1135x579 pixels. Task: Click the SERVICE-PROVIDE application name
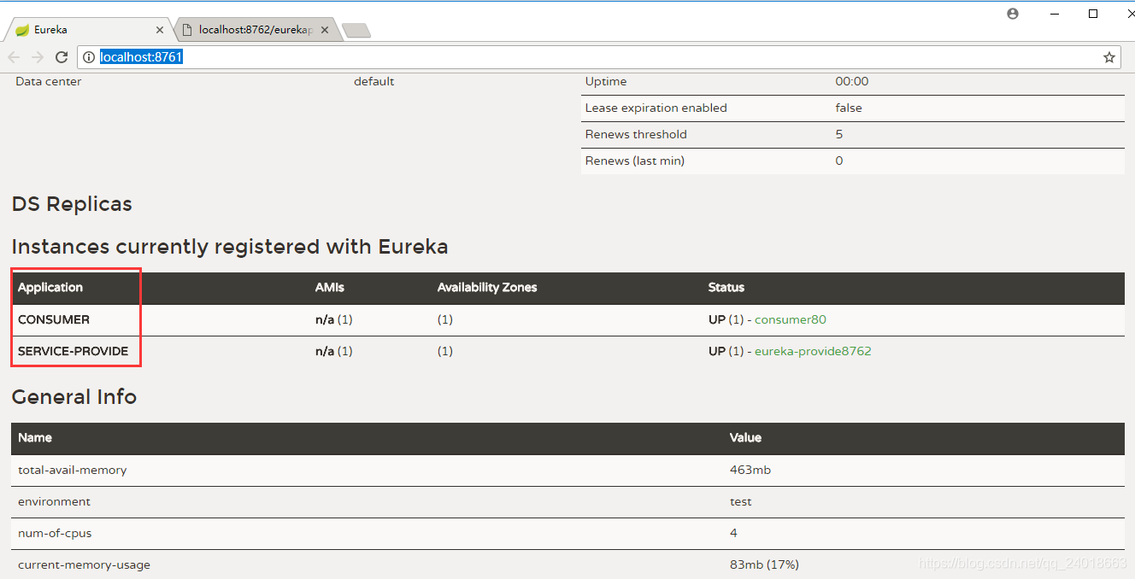[x=73, y=351]
